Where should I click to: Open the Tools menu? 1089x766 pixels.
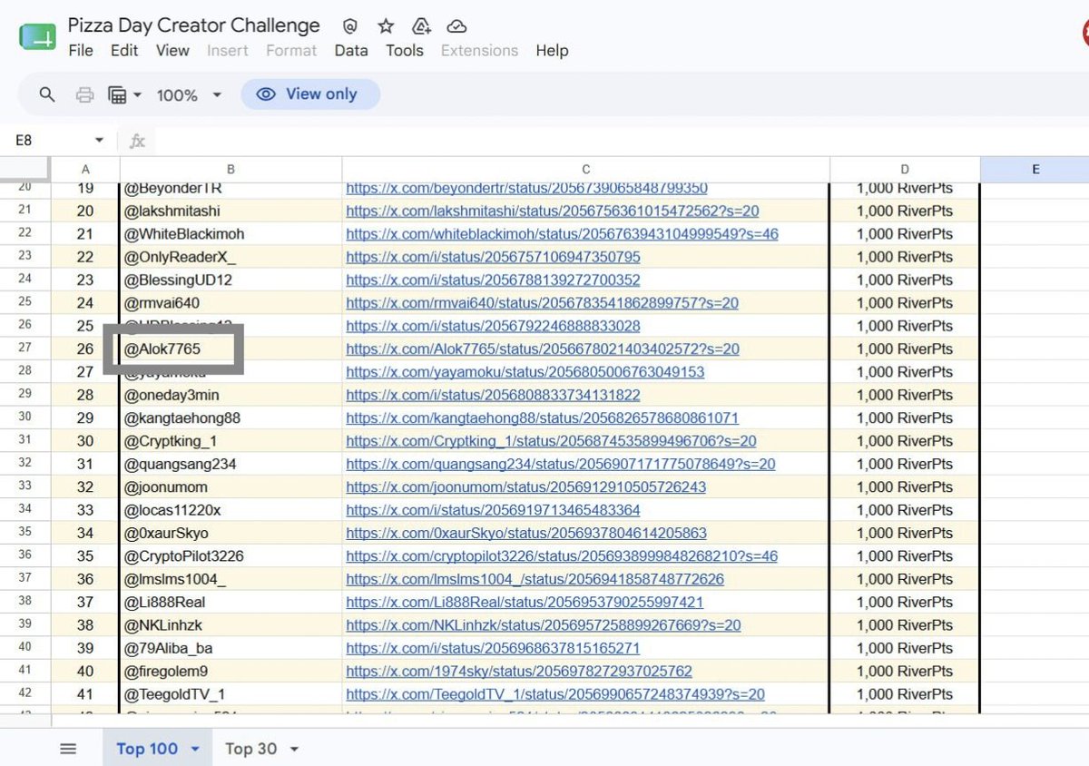click(405, 51)
